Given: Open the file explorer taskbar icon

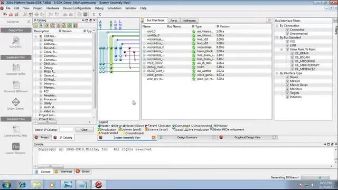Looking at the screenshot, I should click(37, 185).
